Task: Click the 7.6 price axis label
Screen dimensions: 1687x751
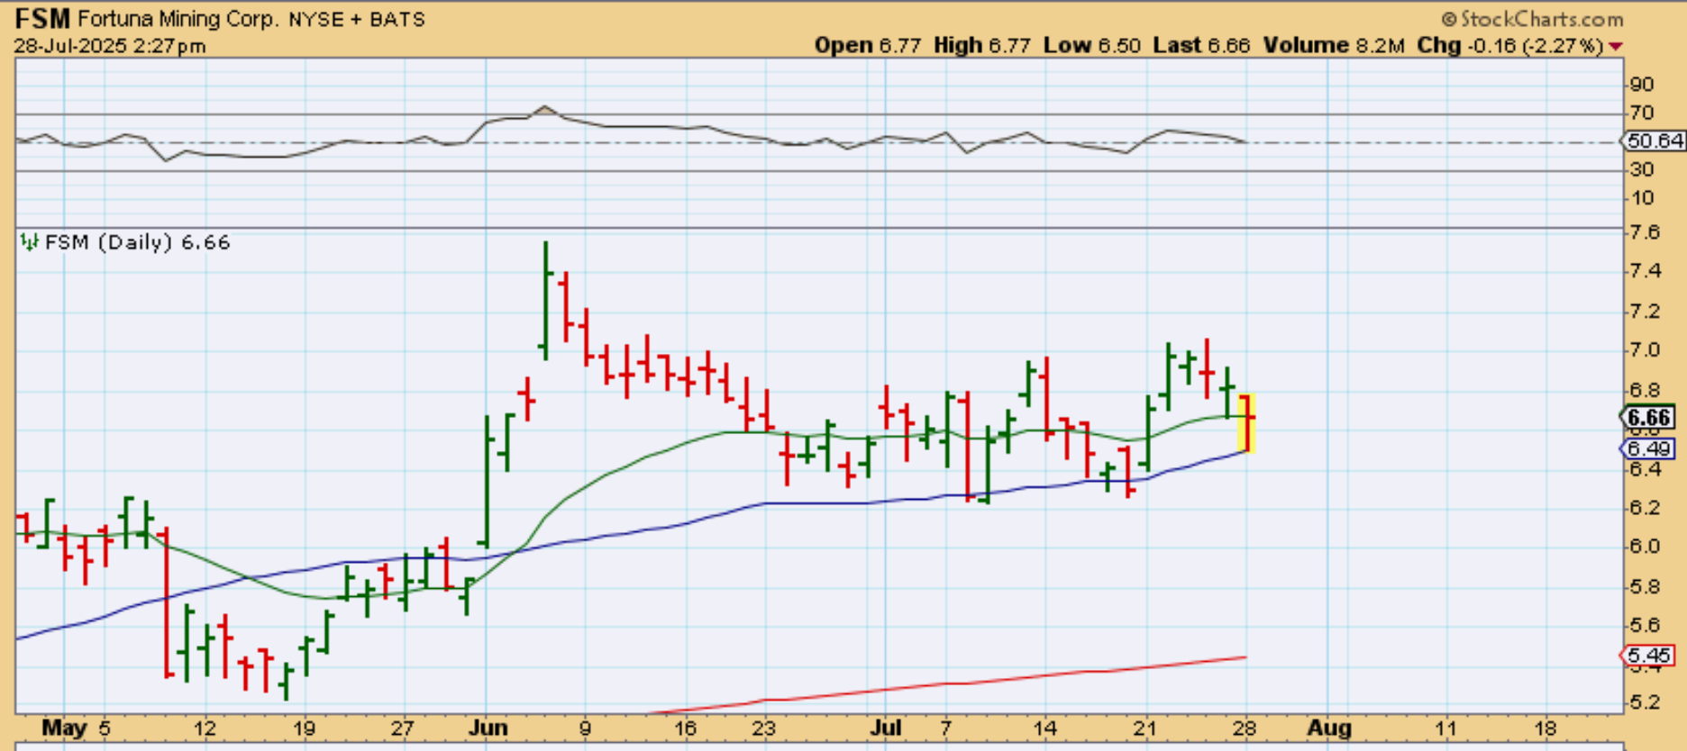Action: tap(1645, 232)
